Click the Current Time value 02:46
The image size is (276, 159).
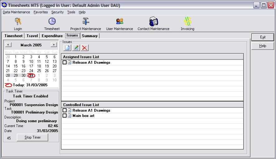[x=53, y=126]
